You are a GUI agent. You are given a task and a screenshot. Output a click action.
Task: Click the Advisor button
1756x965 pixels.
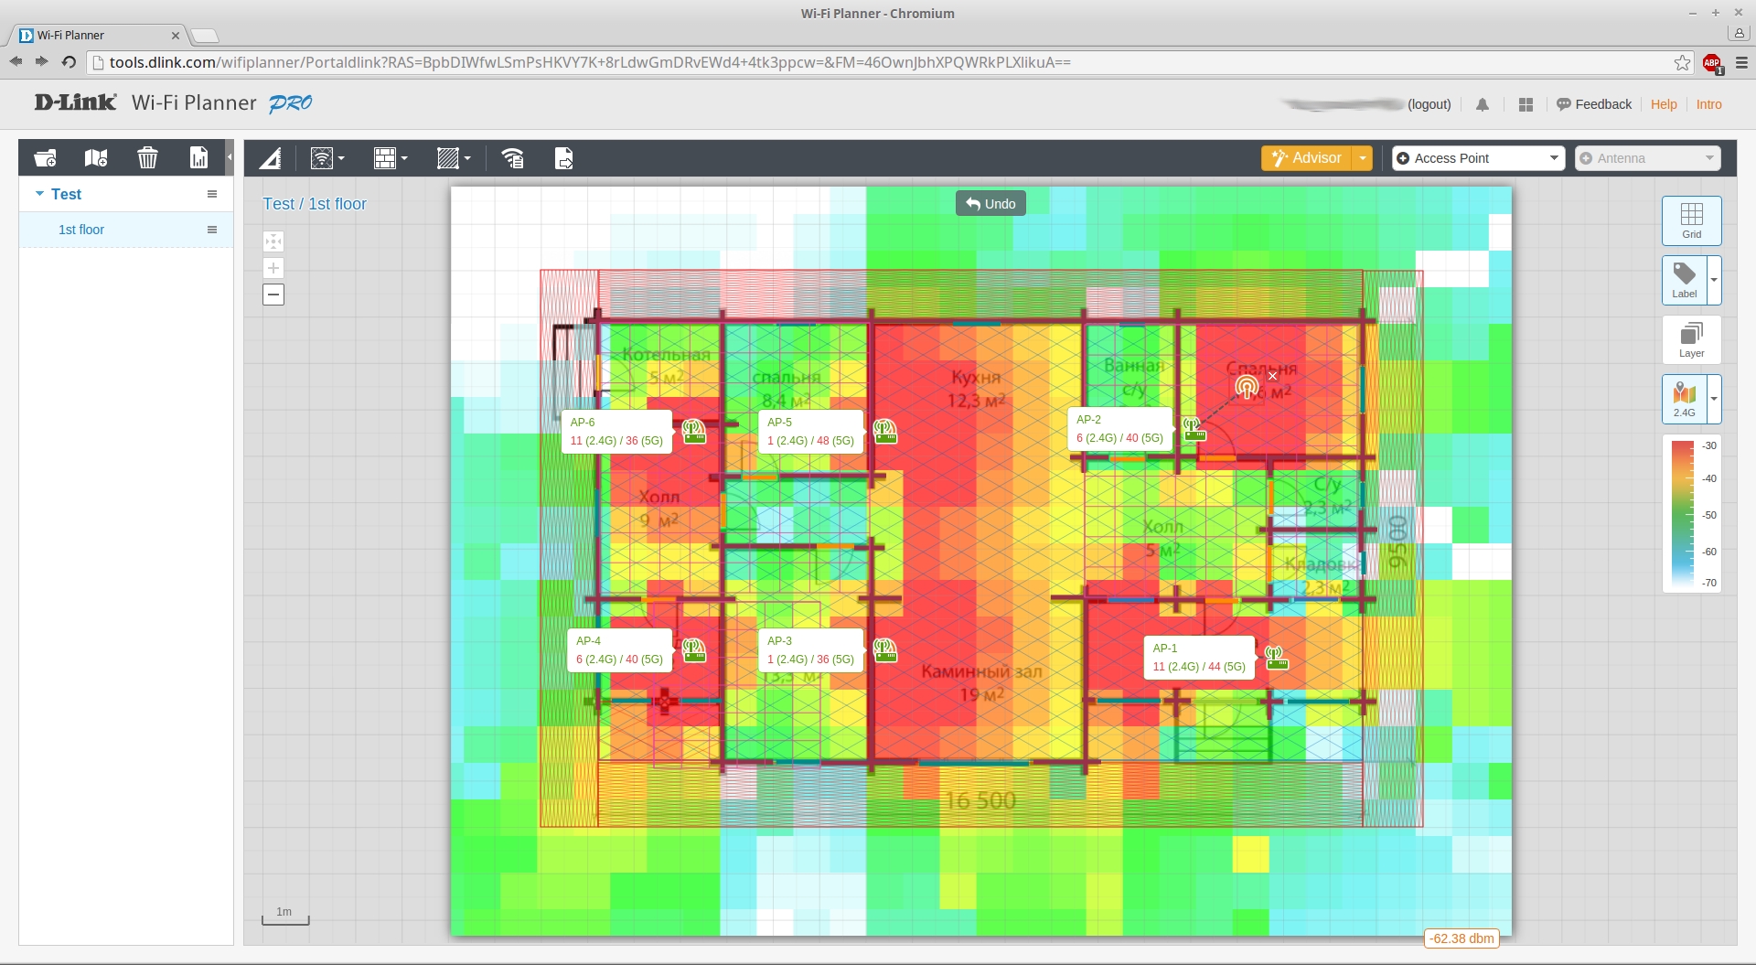1307,158
